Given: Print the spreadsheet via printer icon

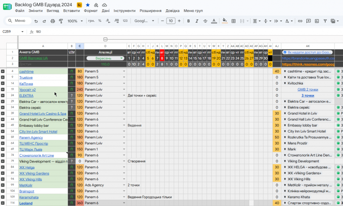Looking at the screenshot, I should pyautogui.click(x=53, y=21).
